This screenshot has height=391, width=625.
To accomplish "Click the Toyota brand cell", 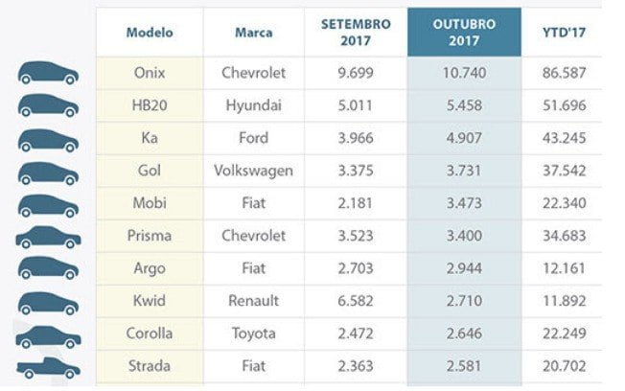I will pos(253,333).
